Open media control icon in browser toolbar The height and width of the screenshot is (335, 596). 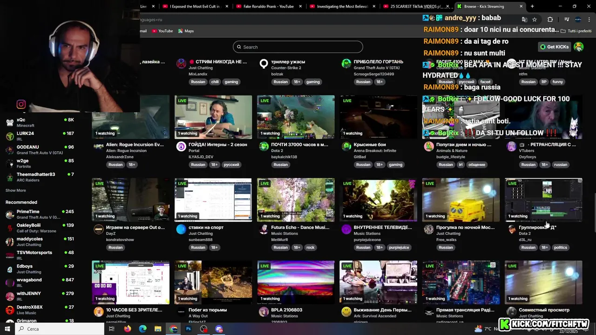tap(567, 20)
